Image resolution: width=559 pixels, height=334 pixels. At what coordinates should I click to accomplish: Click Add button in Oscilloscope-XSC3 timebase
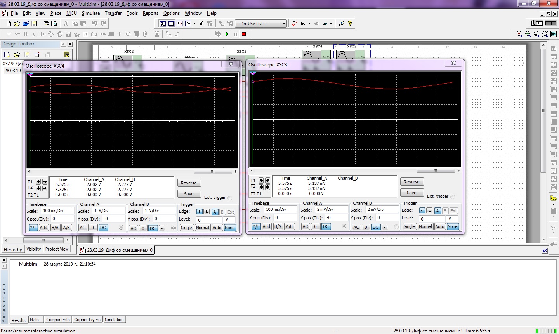(266, 227)
